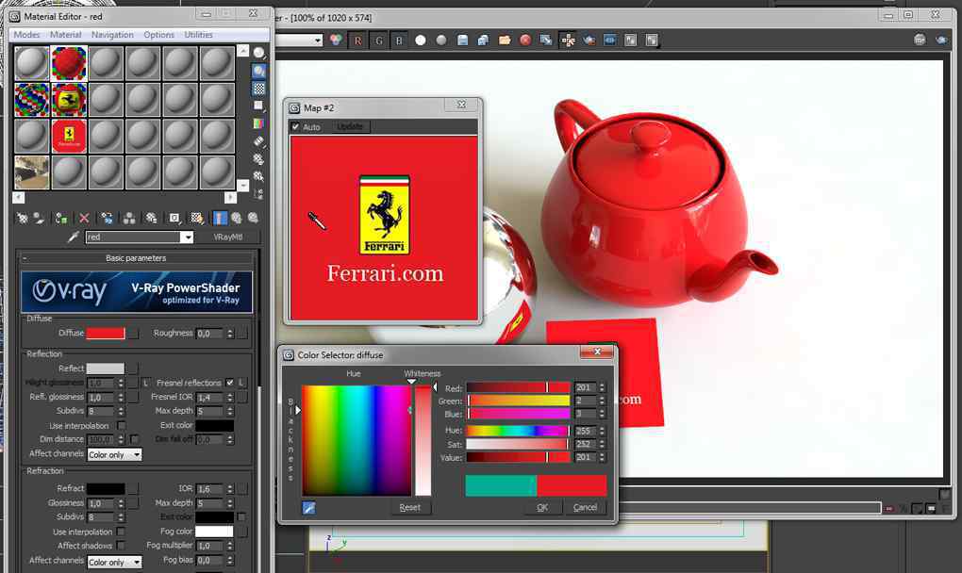962x573 pixels.
Task: Enable RGB color channels in render window
Action: tap(336, 41)
